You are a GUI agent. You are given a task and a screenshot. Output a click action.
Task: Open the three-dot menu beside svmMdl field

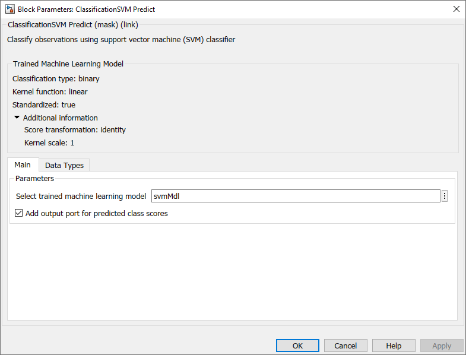click(444, 196)
